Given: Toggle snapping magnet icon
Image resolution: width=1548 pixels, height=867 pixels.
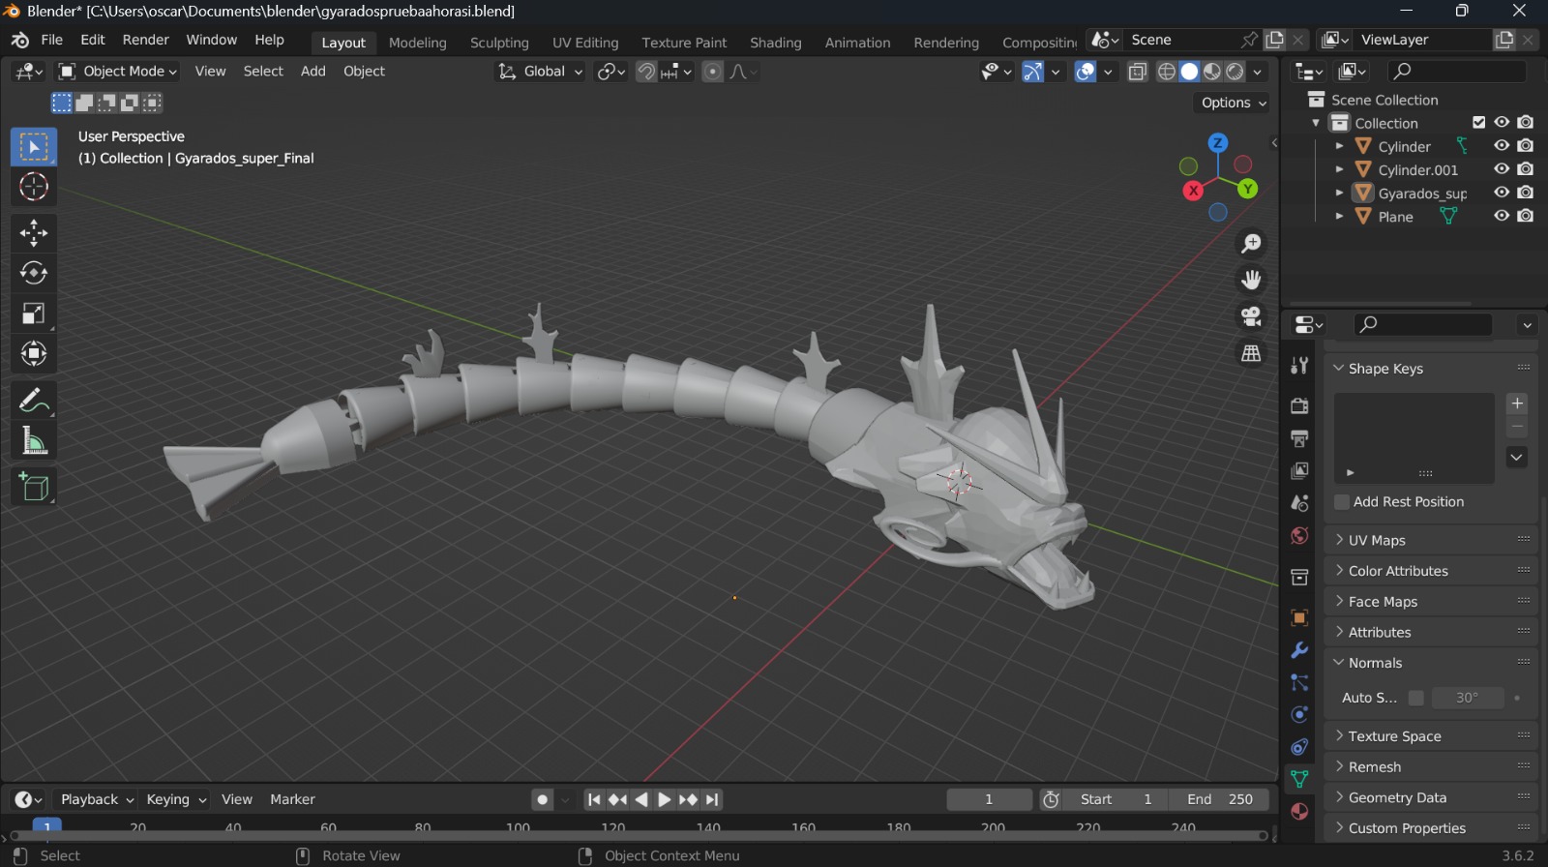Looking at the screenshot, I should pos(646,72).
